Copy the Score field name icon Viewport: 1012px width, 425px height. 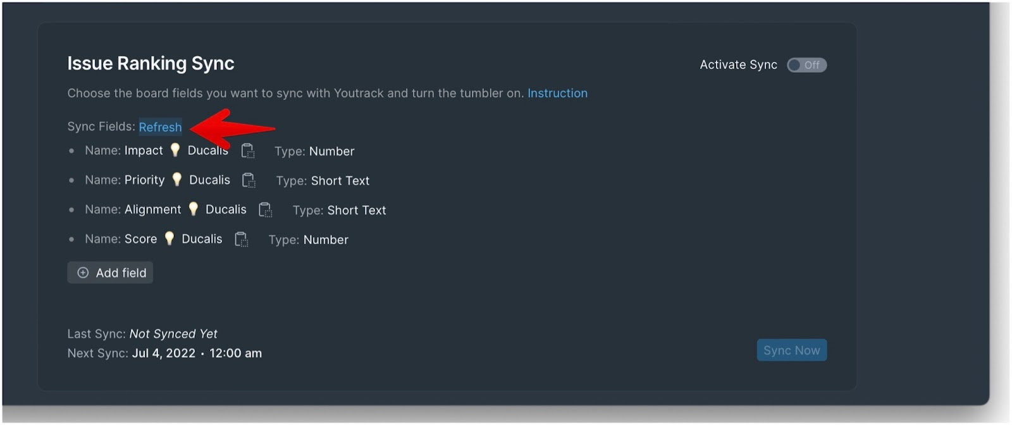[x=242, y=239]
